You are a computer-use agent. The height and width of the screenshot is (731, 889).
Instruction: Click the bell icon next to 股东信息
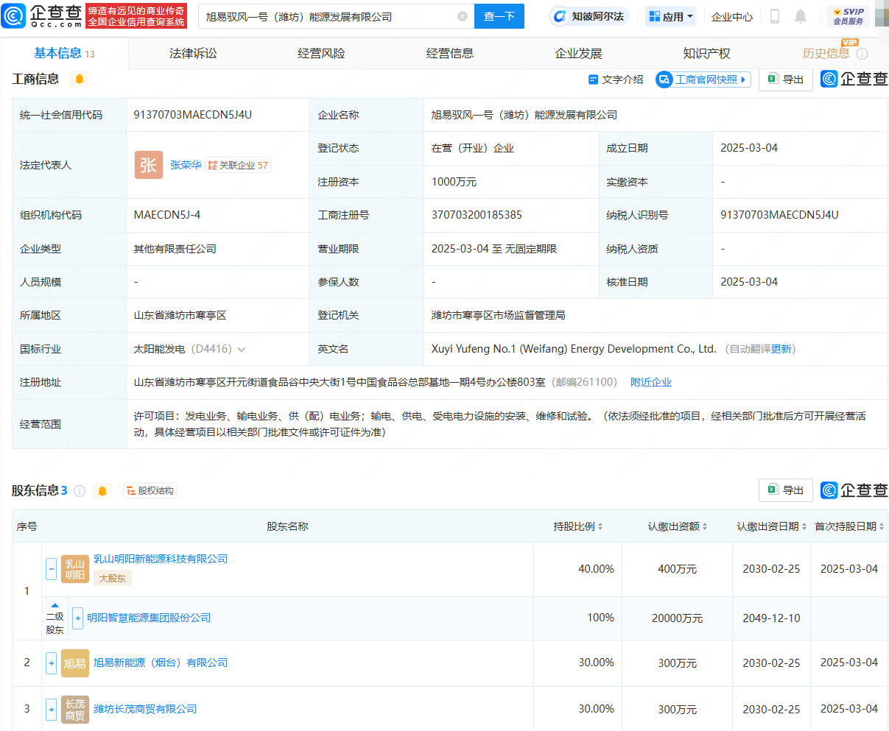(102, 490)
